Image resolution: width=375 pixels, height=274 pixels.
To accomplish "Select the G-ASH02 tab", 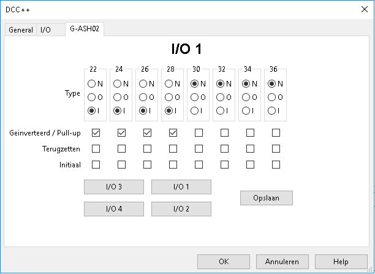I will [x=84, y=29].
